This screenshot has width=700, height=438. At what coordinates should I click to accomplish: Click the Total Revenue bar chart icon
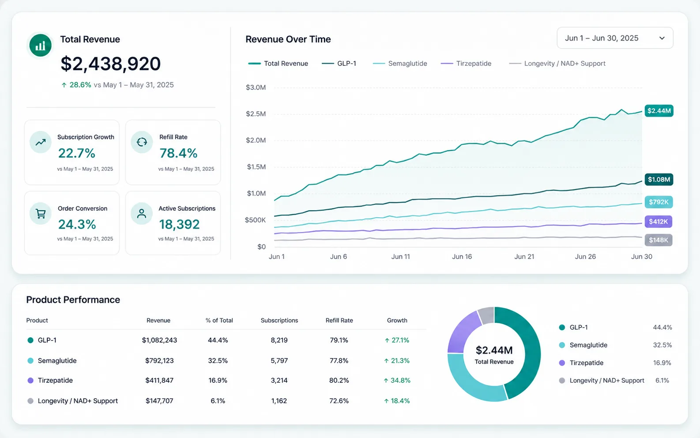coord(40,45)
